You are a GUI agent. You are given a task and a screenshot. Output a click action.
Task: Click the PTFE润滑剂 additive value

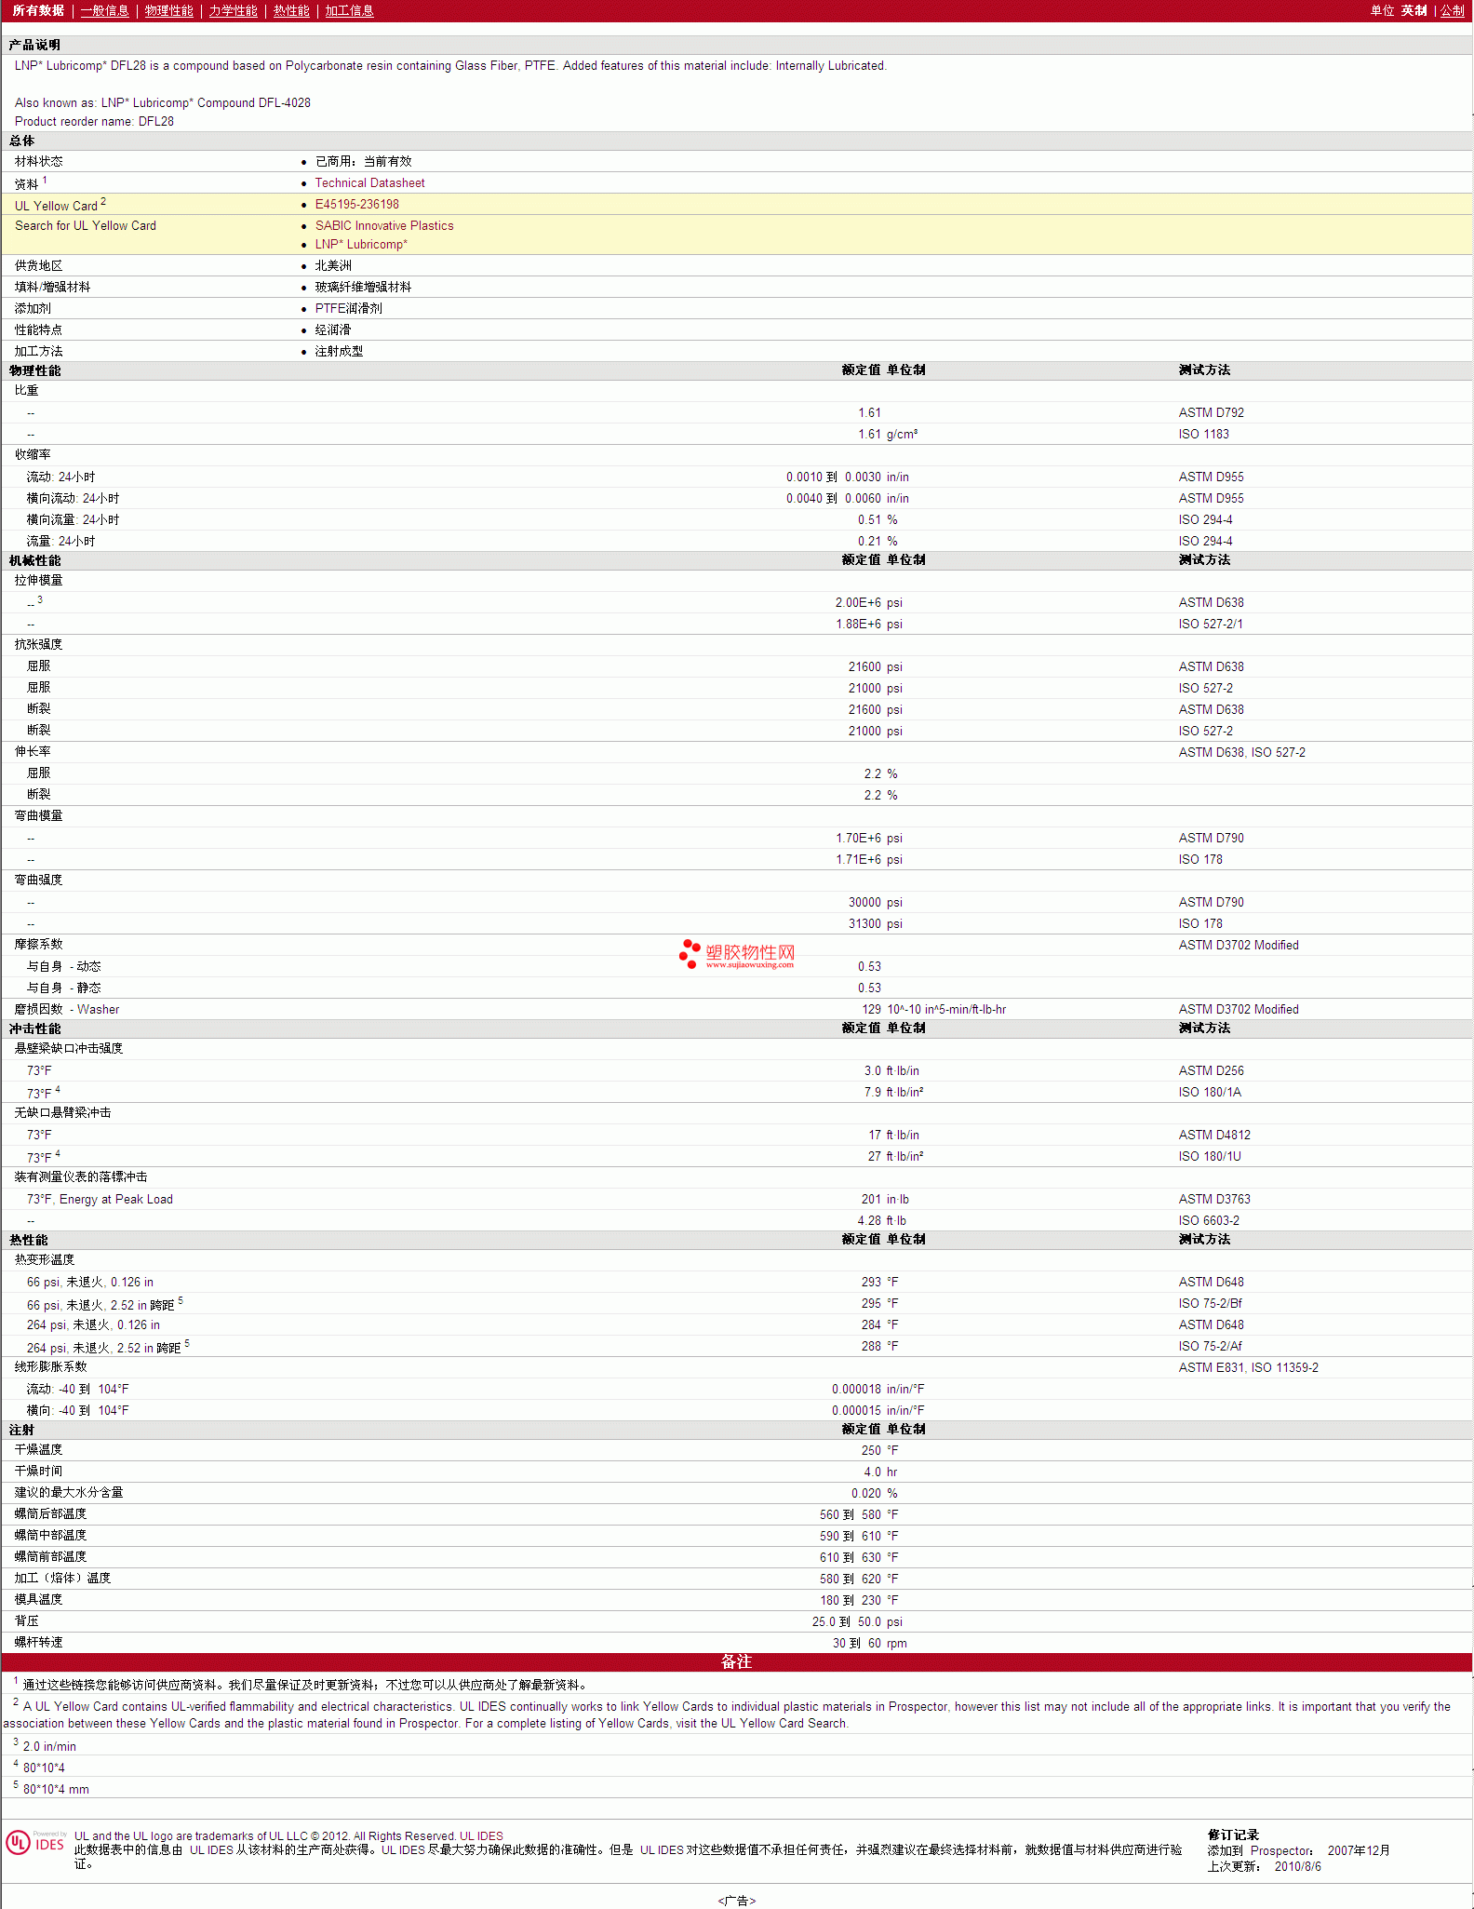(348, 309)
